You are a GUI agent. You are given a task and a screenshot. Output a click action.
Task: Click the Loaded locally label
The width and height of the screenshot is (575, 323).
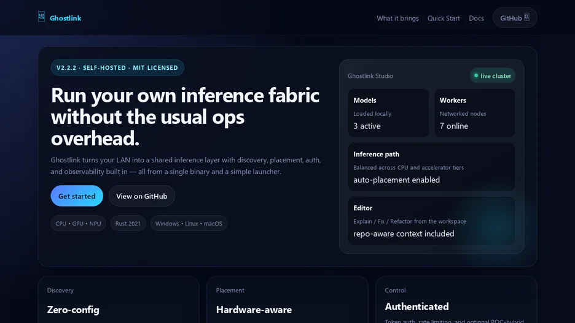[372, 114]
